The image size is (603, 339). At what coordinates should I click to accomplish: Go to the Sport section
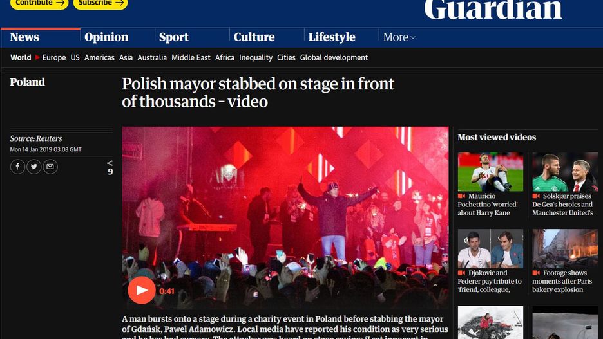click(x=174, y=37)
